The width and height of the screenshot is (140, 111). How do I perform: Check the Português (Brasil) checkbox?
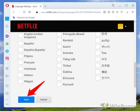coord(59,34)
